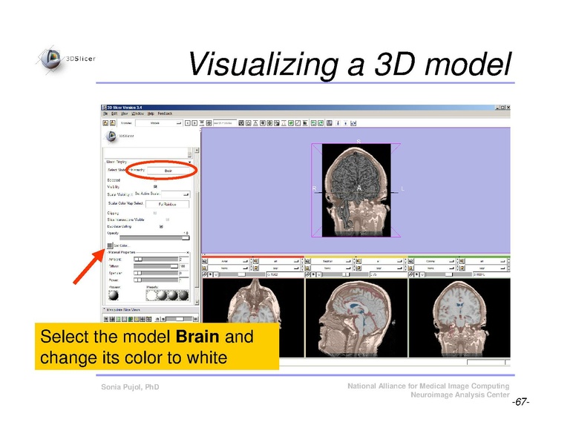Open the File menu
Image resolution: width=576 pixels, height=445 pixels.
click(105, 113)
